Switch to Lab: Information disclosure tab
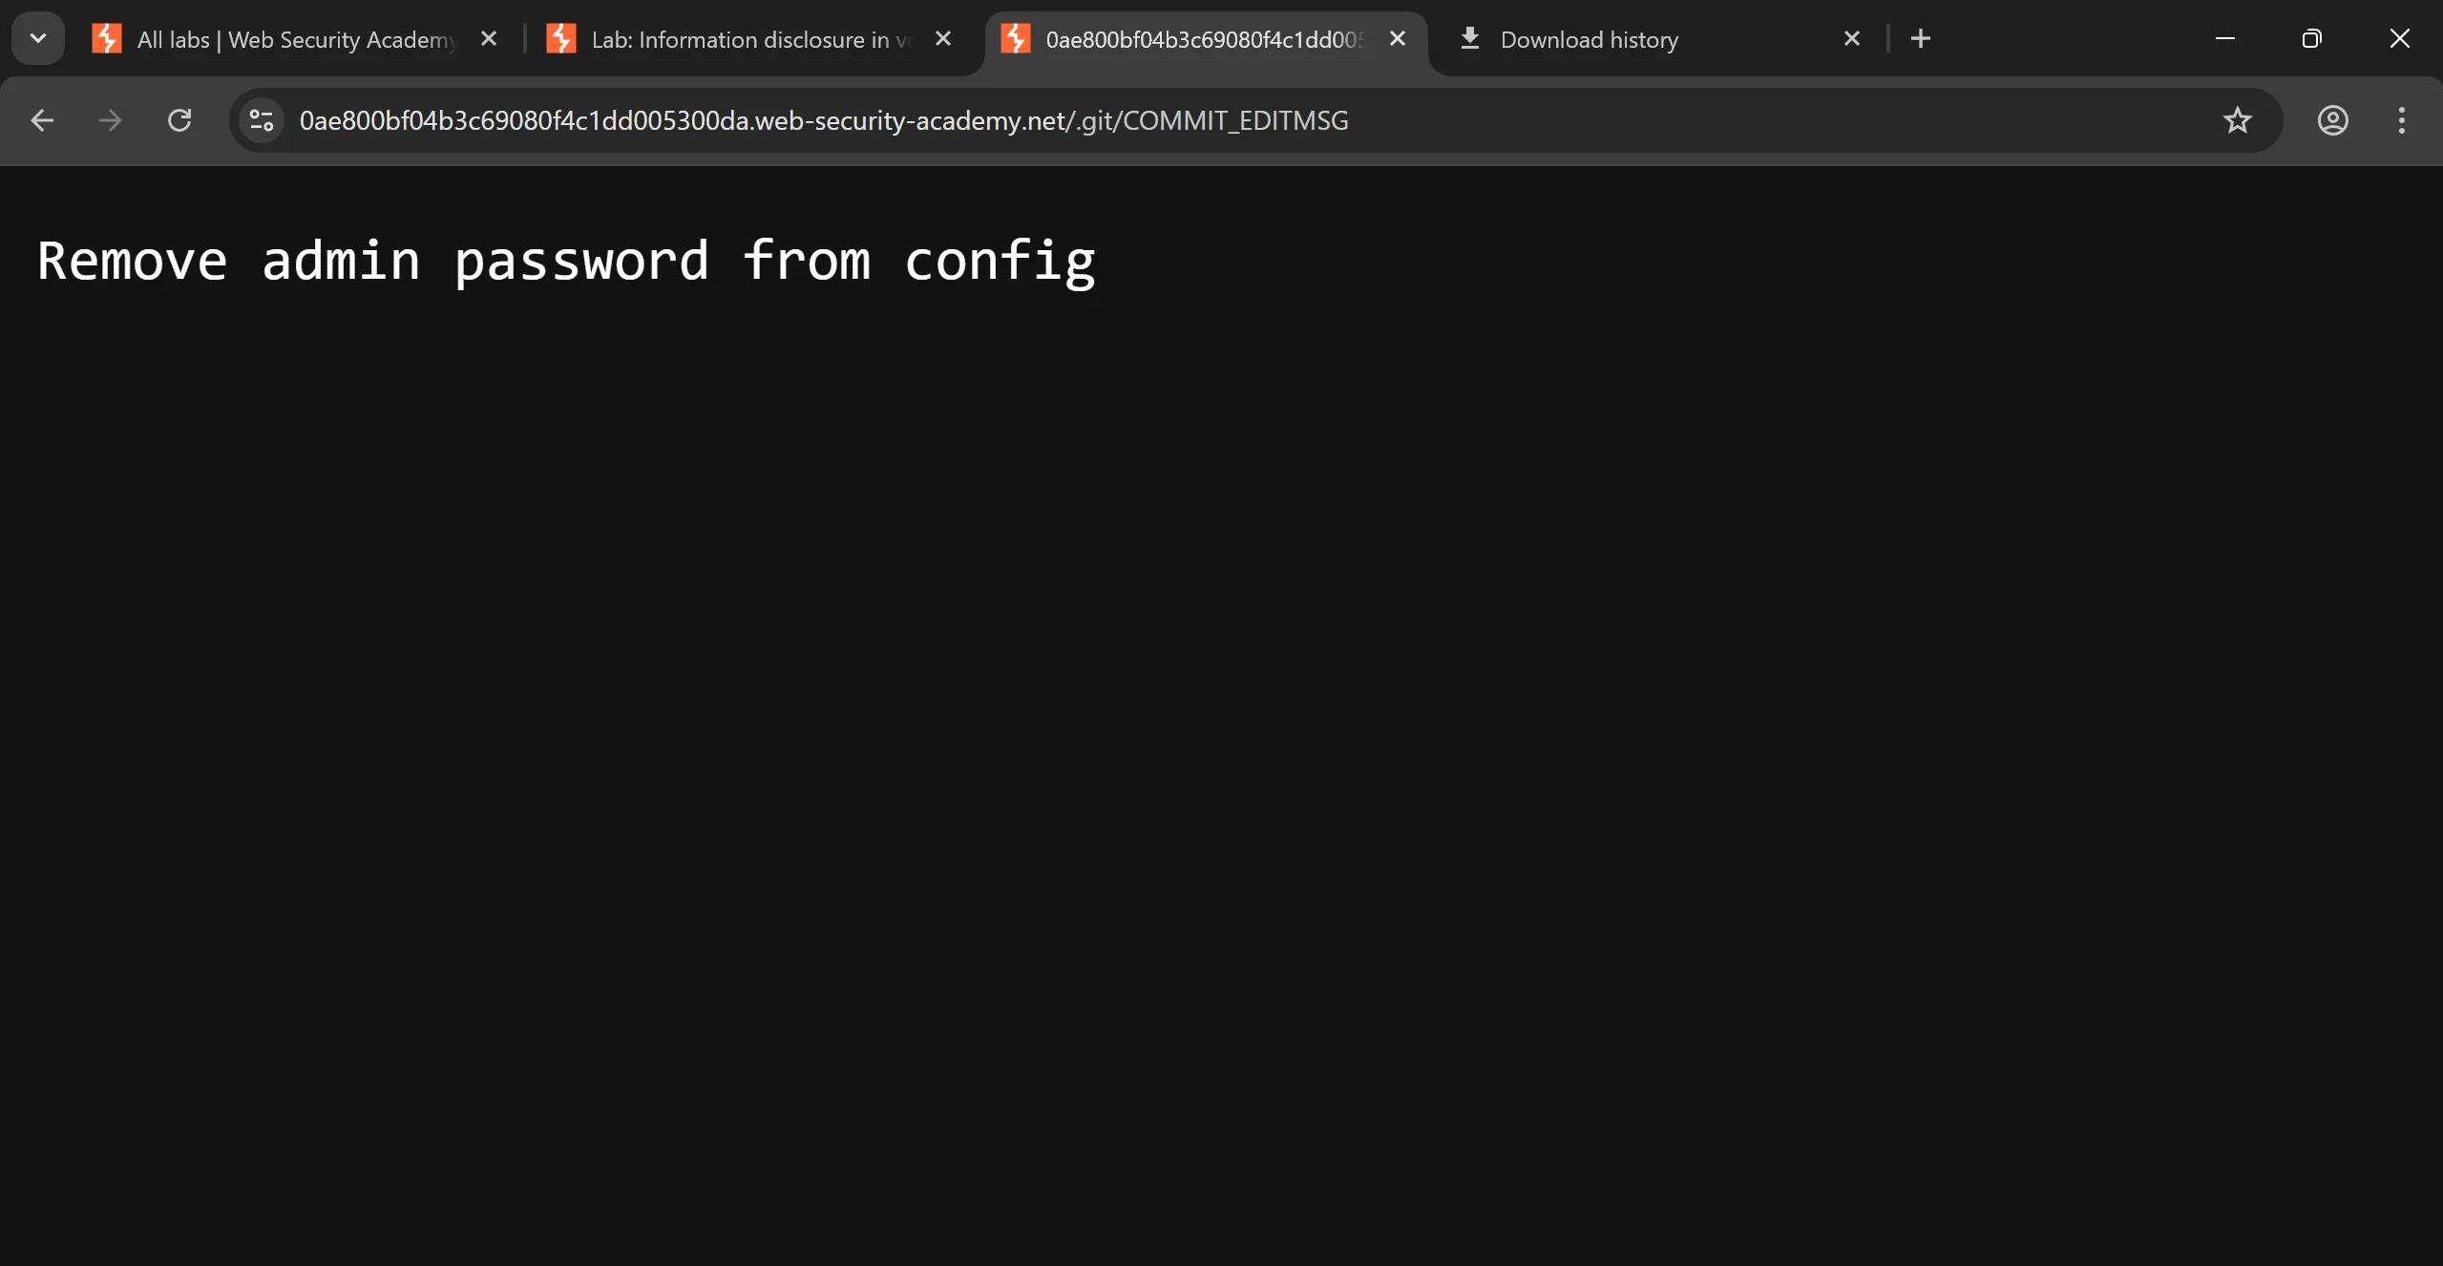This screenshot has height=1266, width=2443. [749, 40]
